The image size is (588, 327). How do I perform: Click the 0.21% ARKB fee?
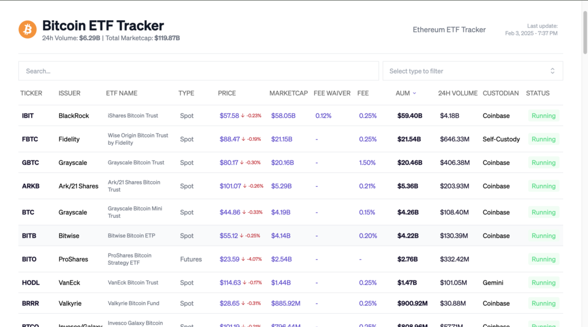pos(367,186)
